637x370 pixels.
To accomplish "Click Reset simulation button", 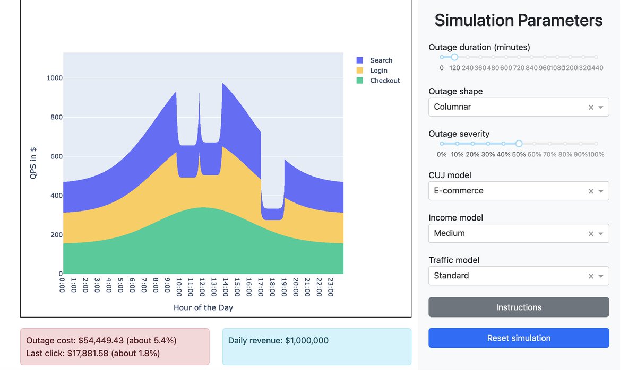I will (x=519, y=338).
